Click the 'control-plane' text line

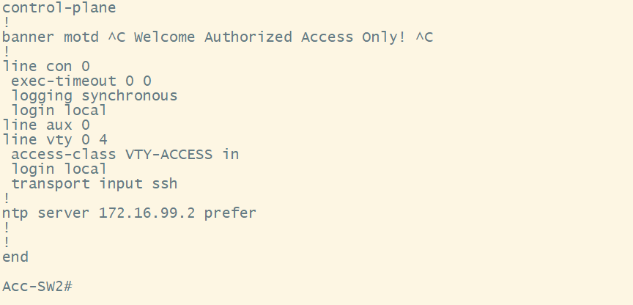pyautogui.click(x=59, y=8)
